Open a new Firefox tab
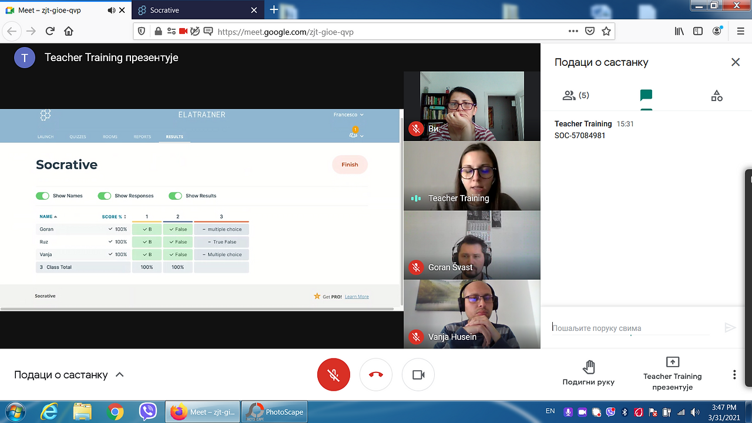The height and width of the screenshot is (423, 752). (x=274, y=10)
